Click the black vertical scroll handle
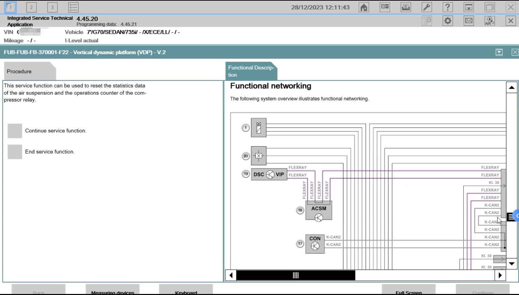The image size is (519, 295). pyautogui.click(x=510, y=217)
